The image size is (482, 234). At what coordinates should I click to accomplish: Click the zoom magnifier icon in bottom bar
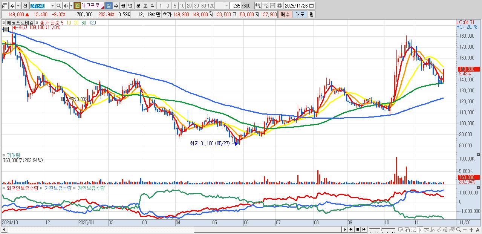pyautogui.click(x=459, y=229)
